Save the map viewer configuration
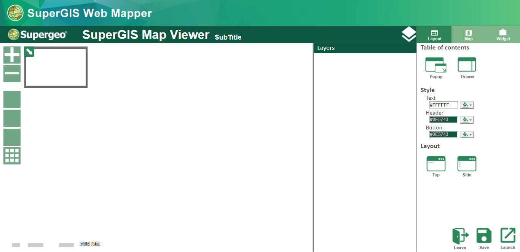The height and width of the screenshot is (252, 520). click(484, 239)
